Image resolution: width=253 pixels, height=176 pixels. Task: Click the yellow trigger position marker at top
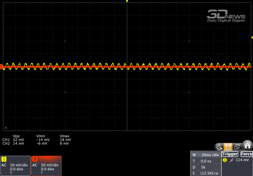tap(127, 2)
